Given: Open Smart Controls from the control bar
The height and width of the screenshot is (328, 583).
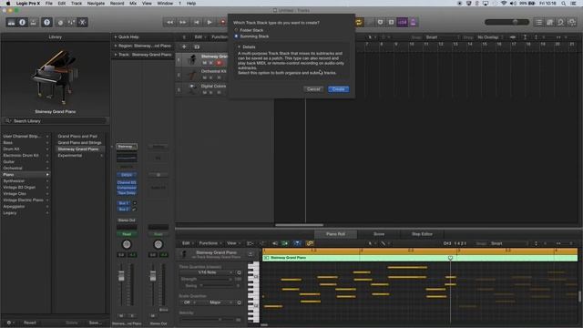Looking at the screenshot, I should click(x=60, y=22).
